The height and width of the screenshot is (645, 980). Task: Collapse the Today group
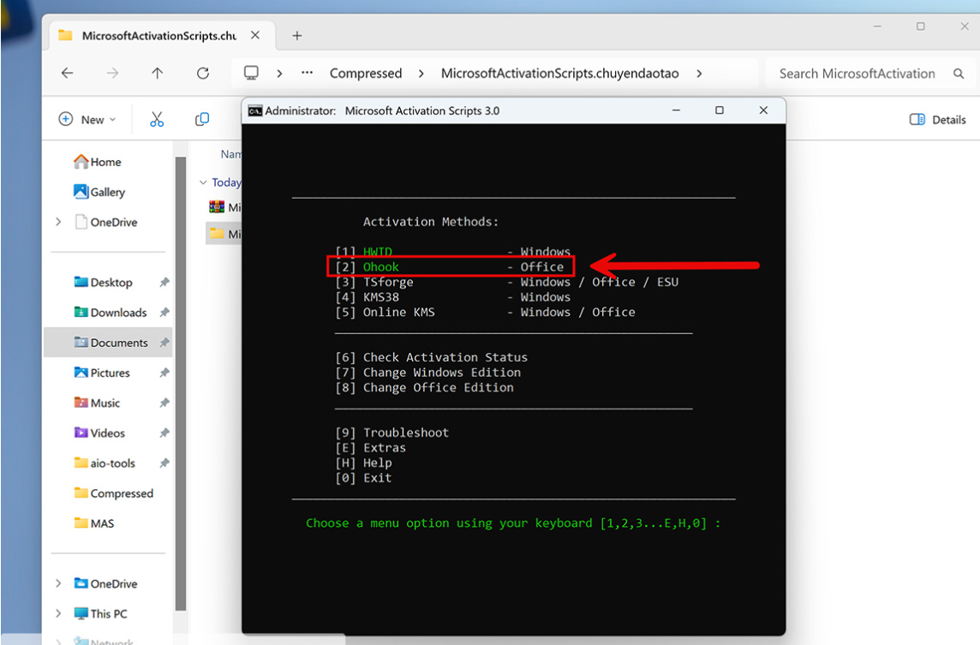[203, 182]
